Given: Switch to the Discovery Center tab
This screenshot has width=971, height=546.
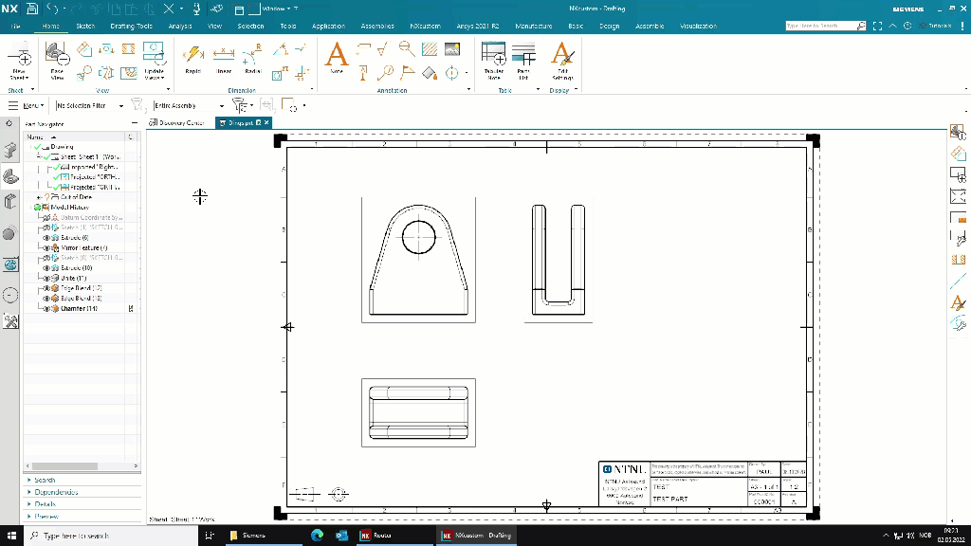Looking at the screenshot, I should [x=176, y=122].
